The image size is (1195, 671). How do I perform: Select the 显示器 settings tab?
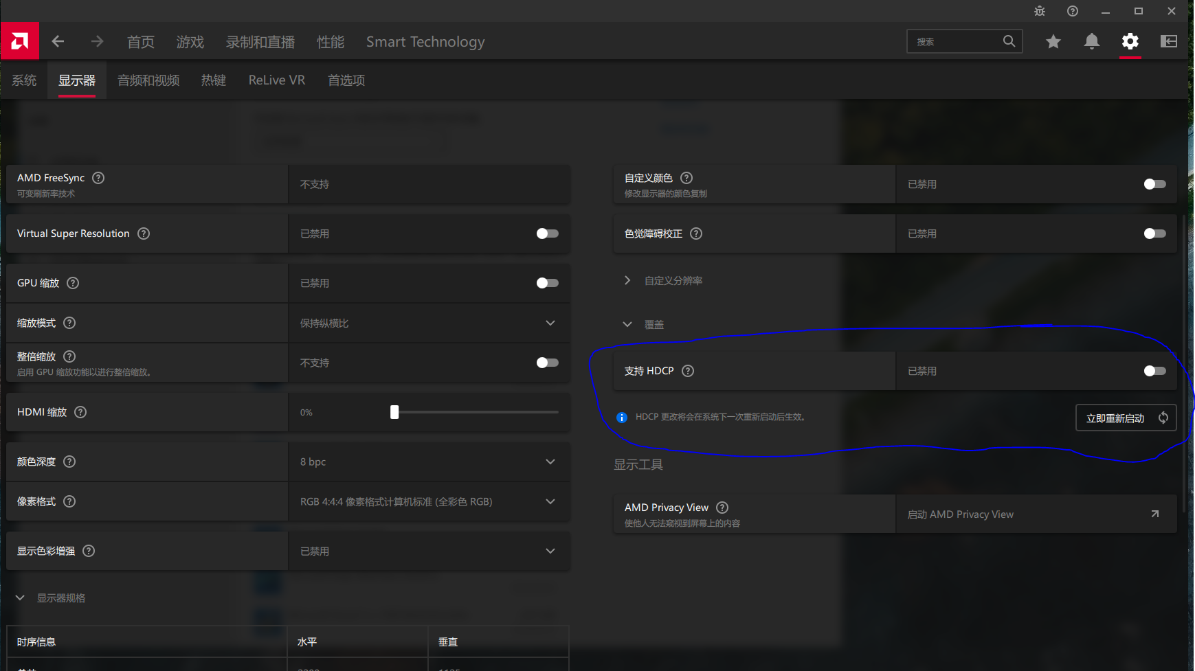(x=77, y=80)
